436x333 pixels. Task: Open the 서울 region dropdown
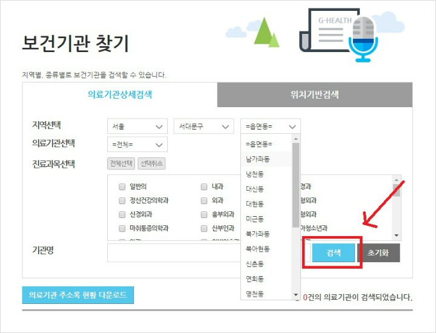[137, 127]
